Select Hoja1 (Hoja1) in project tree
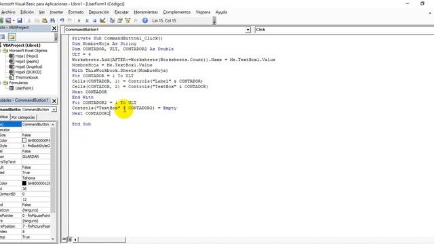Screen dimensions: 434x244 click(x=26, y=56)
